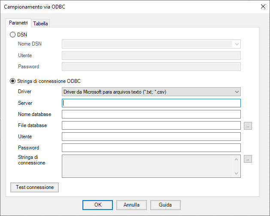Expand the Nome DSN combo box
270x216 pixels.
coord(151,44)
